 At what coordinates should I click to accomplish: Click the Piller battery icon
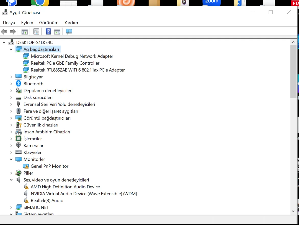point(18,173)
